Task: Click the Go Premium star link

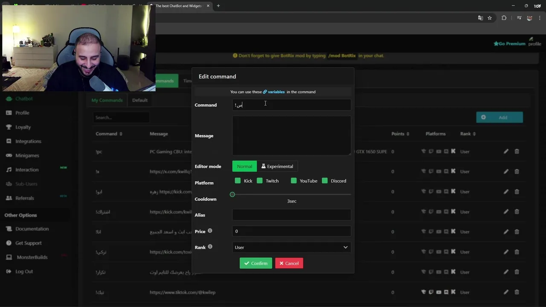Action: [509, 43]
